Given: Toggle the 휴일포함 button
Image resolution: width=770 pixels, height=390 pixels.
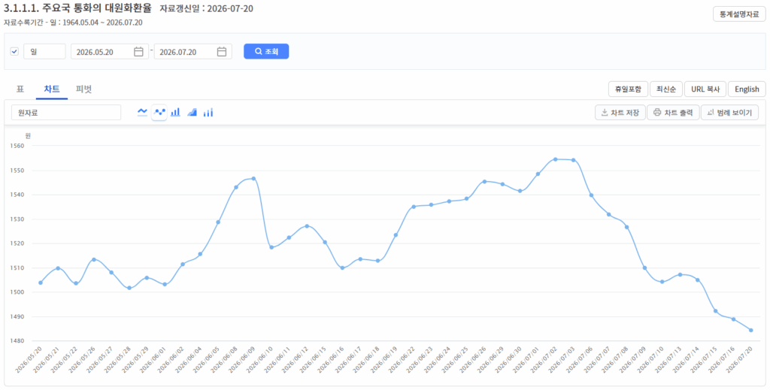Looking at the screenshot, I should [628, 89].
